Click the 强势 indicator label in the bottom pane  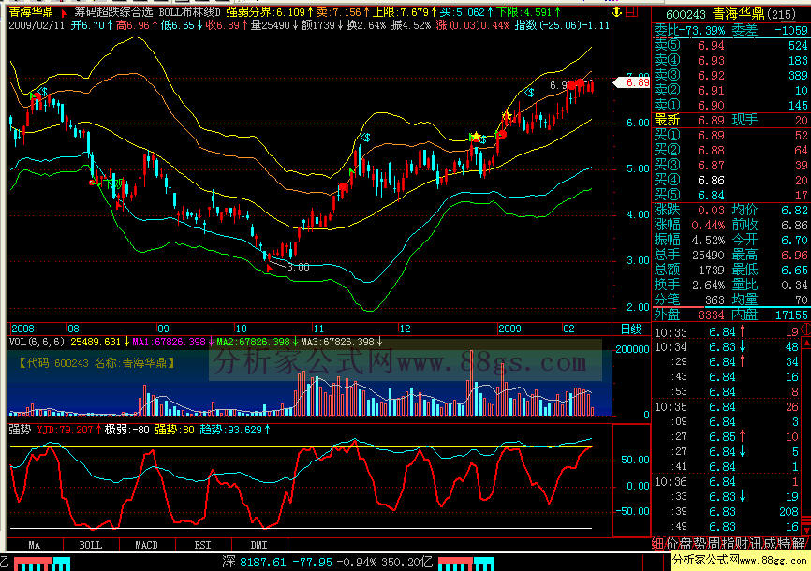[20, 430]
